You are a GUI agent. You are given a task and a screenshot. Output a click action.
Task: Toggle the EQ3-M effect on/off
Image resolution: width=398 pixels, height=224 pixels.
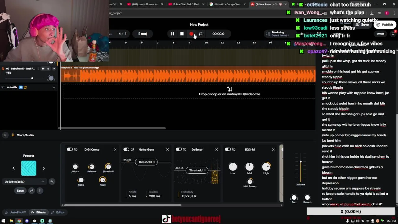228,149
